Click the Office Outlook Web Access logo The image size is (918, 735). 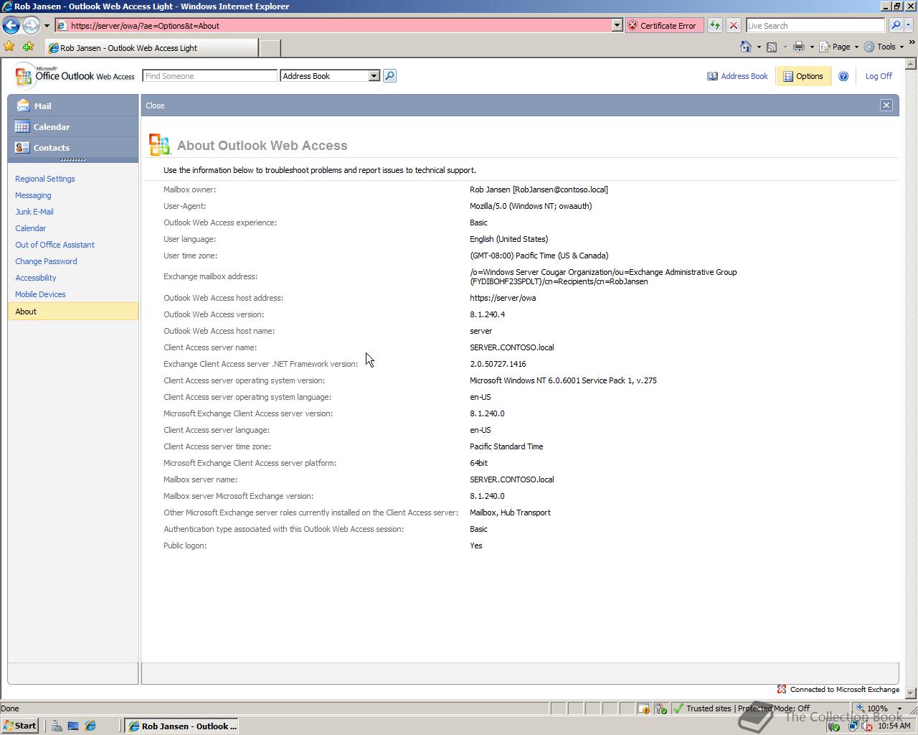[x=75, y=75]
